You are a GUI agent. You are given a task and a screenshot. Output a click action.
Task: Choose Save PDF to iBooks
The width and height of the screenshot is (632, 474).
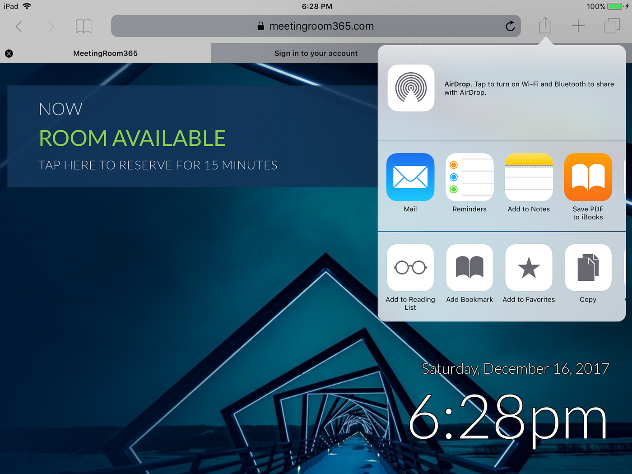coord(588,177)
